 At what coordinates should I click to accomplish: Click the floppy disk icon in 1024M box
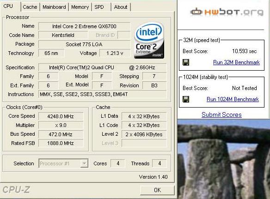click(x=186, y=99)
